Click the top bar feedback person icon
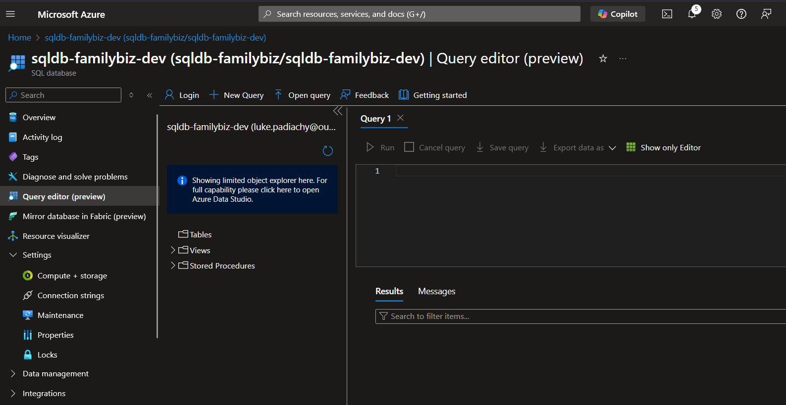The width and height of the screenshot is (786, 405). pos(766,14)
